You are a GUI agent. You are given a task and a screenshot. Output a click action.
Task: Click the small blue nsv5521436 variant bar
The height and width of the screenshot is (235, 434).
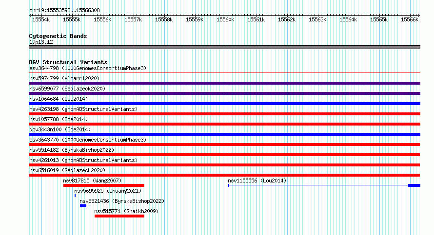(83, 206)
